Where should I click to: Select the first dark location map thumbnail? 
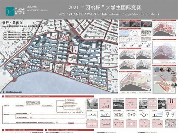tap(125, 24)
